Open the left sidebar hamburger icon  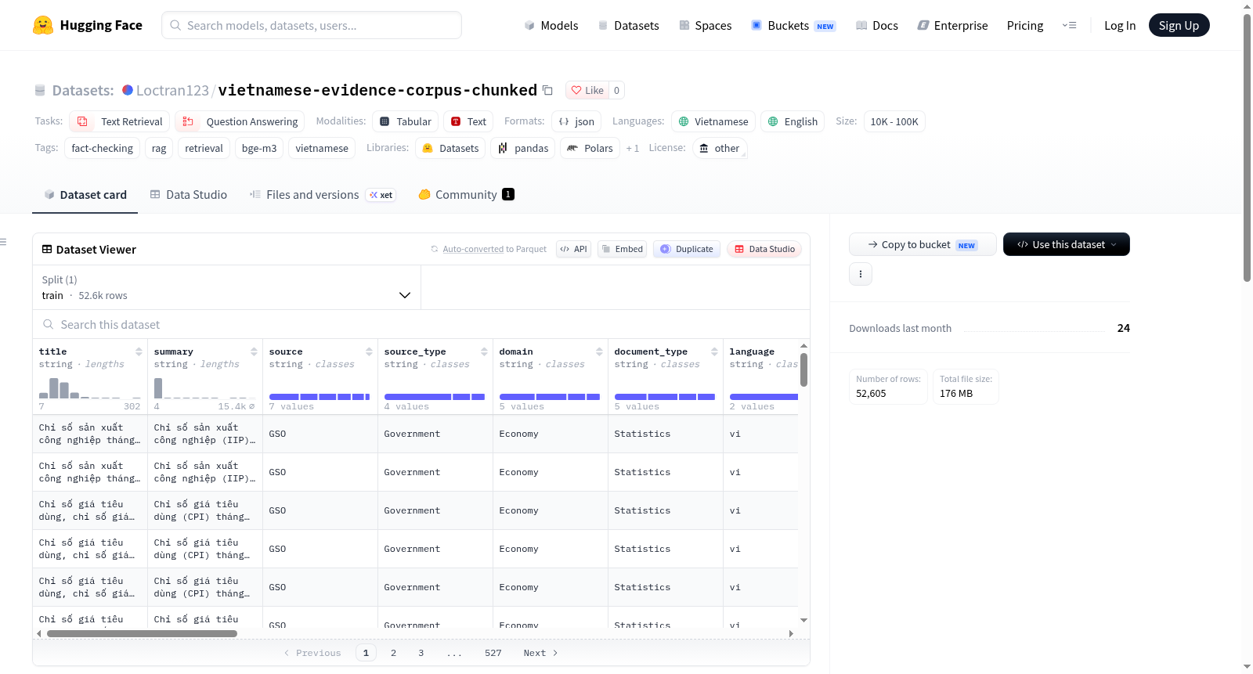click(3, 242)
